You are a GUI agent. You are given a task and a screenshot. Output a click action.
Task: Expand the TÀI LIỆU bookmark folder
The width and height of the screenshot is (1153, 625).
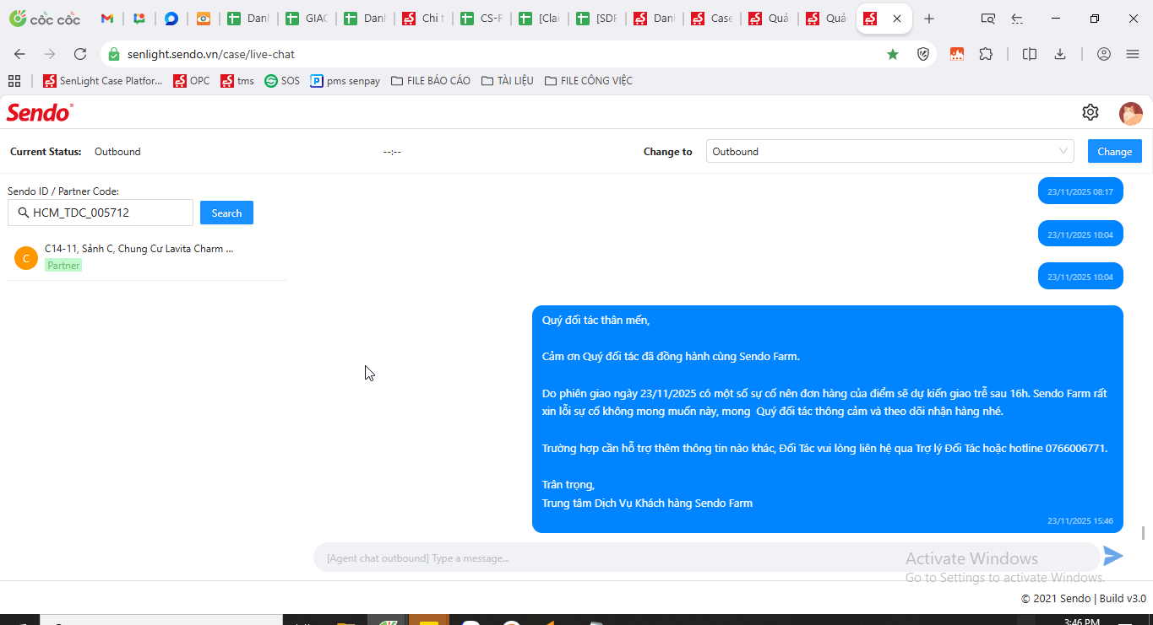(x=508, y=81)
